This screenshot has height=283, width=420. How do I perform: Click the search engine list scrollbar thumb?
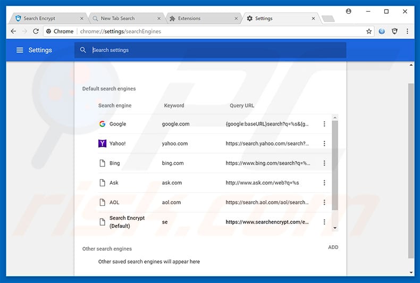coord(335,165)
